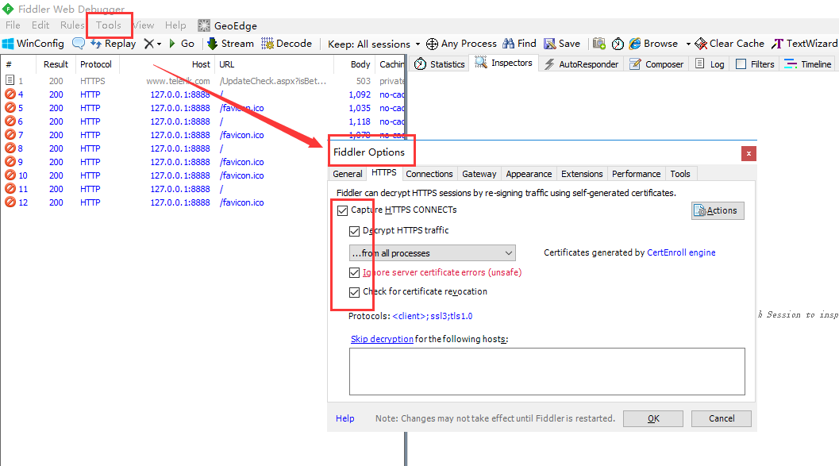
Task: Open the '...from all processes' dropdown
Action: (432, 253)
